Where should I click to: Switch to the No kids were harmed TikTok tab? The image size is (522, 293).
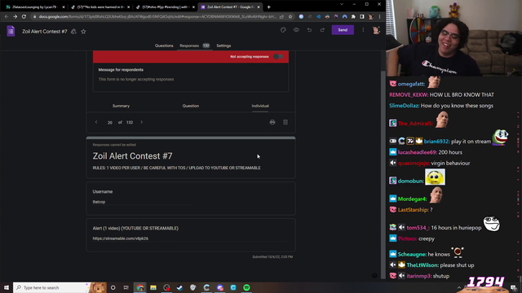tap(101, 7)
